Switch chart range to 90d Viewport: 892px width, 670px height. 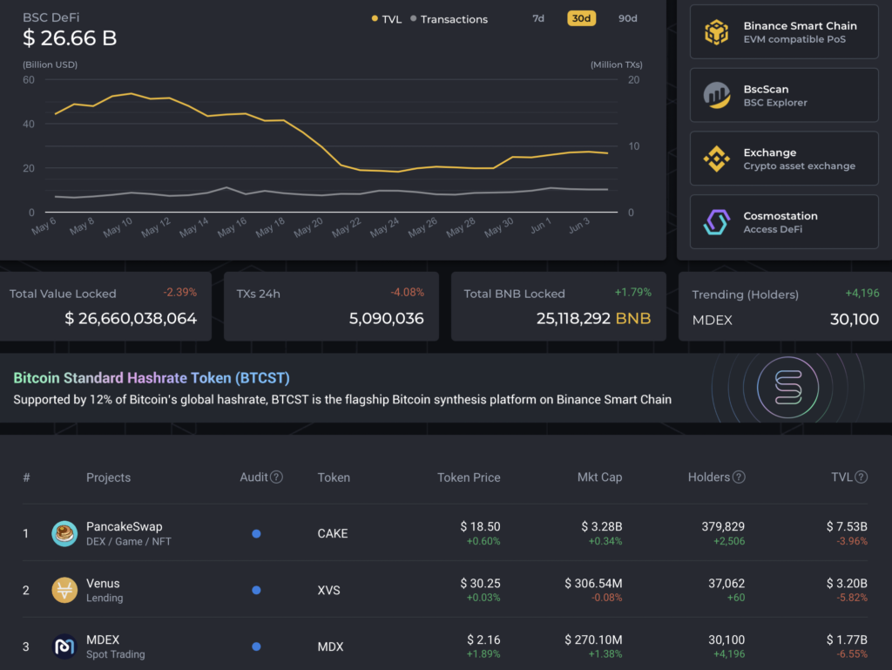pyautogui.click(x=627, y=18)
